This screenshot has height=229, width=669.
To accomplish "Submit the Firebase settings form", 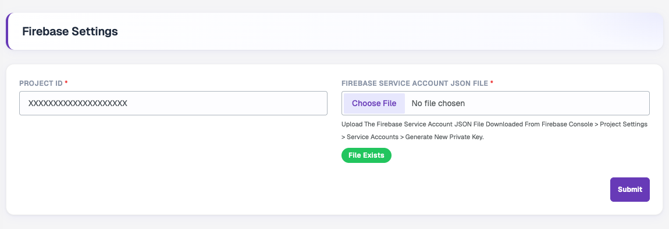I will (x=630, y=190).
